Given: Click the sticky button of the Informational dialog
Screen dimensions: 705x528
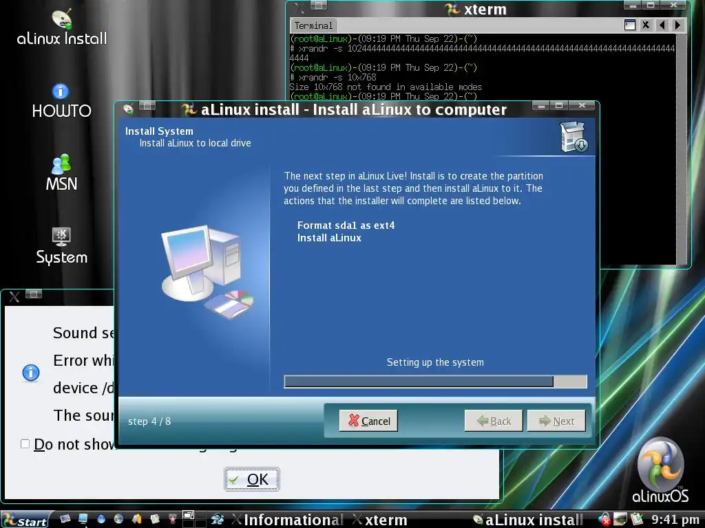Looking at the screenshot, I should (34, 294).
